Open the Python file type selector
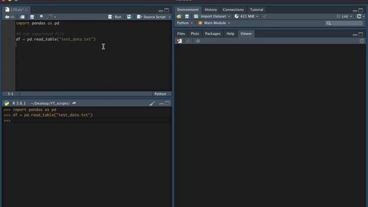The height and width of the screenshot is (207, 368). point(162,94)
